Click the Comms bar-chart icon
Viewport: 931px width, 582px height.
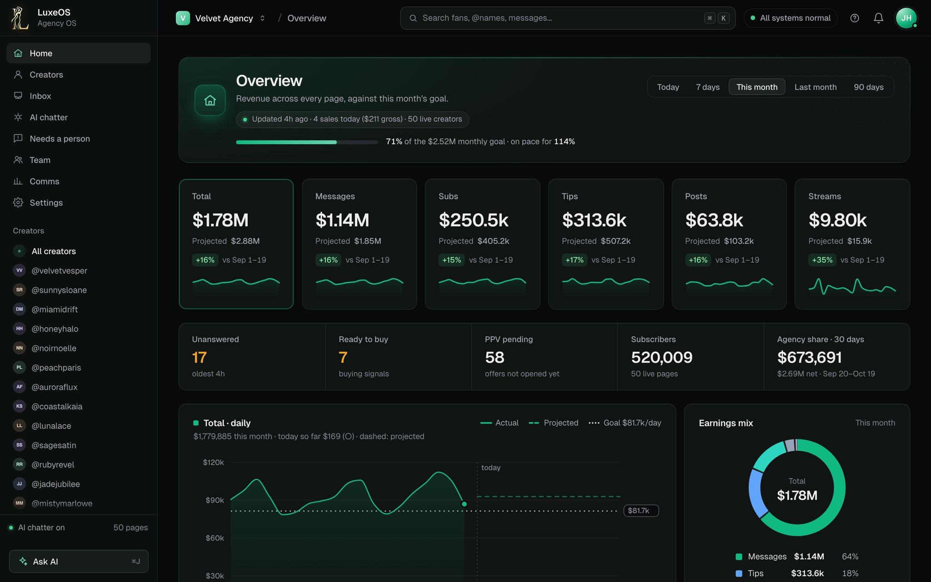point(18,181)
